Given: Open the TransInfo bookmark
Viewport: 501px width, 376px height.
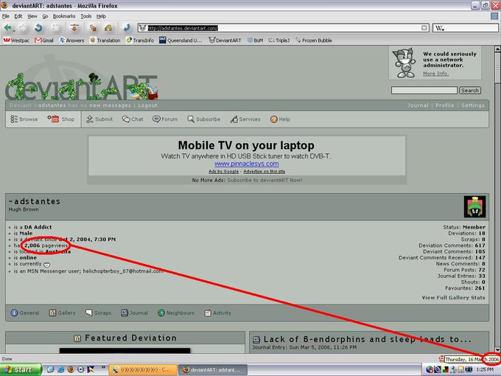Looking at the screenshot, I should tap(140, 41).
